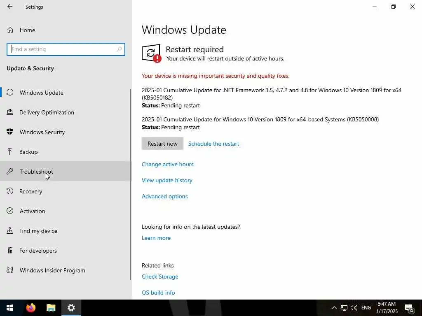This screenshot has width=422, height=316.
Task: Click the Windows Update sync icon
Action: (x=10, y=93)
